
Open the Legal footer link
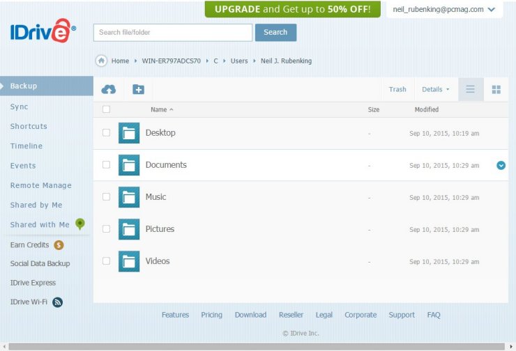(324, 315)
